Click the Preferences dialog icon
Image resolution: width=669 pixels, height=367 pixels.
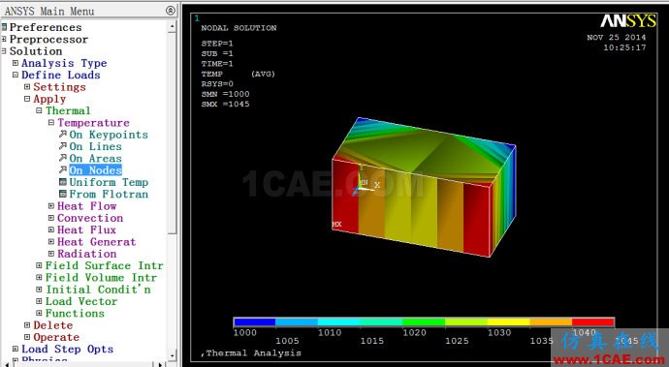tap(4, 27)
